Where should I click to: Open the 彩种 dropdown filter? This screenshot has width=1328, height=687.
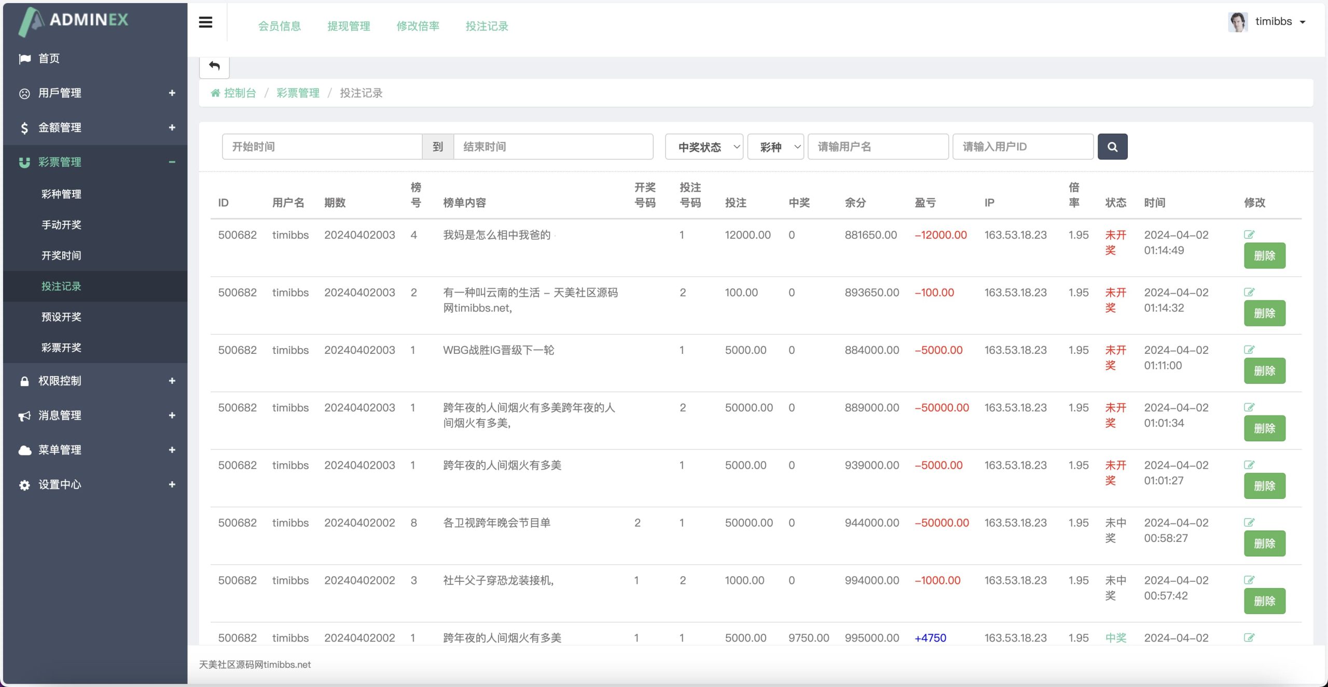point(776,147)
